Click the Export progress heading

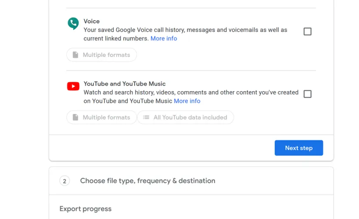pos(86,209)
